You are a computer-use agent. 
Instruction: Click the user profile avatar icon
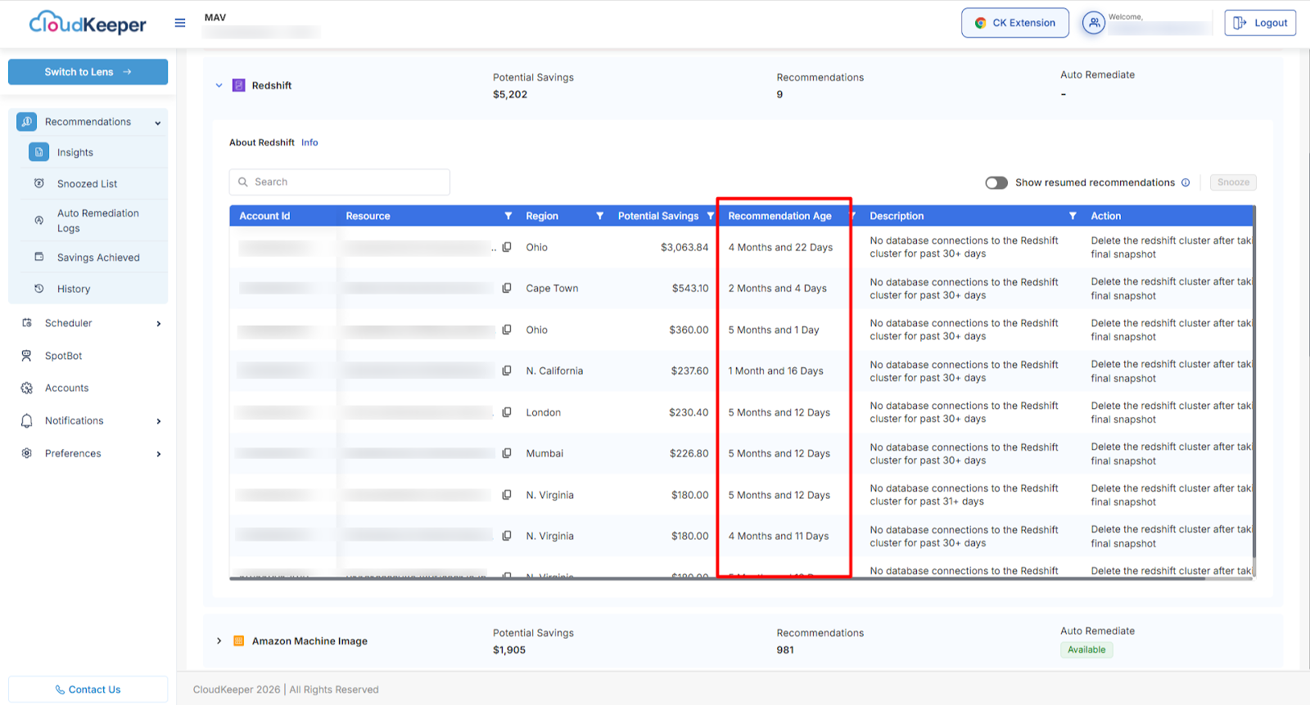point(1093,23)
